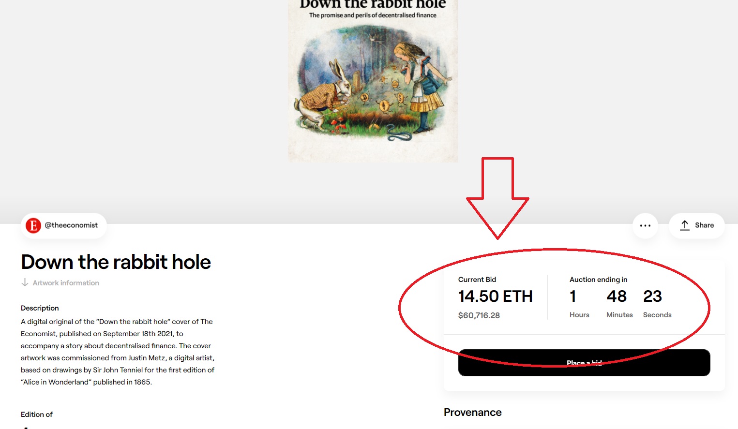Click the down arrow beside Artwork information
The height and width of the screenshot is (429, 738).
(25, 282)
